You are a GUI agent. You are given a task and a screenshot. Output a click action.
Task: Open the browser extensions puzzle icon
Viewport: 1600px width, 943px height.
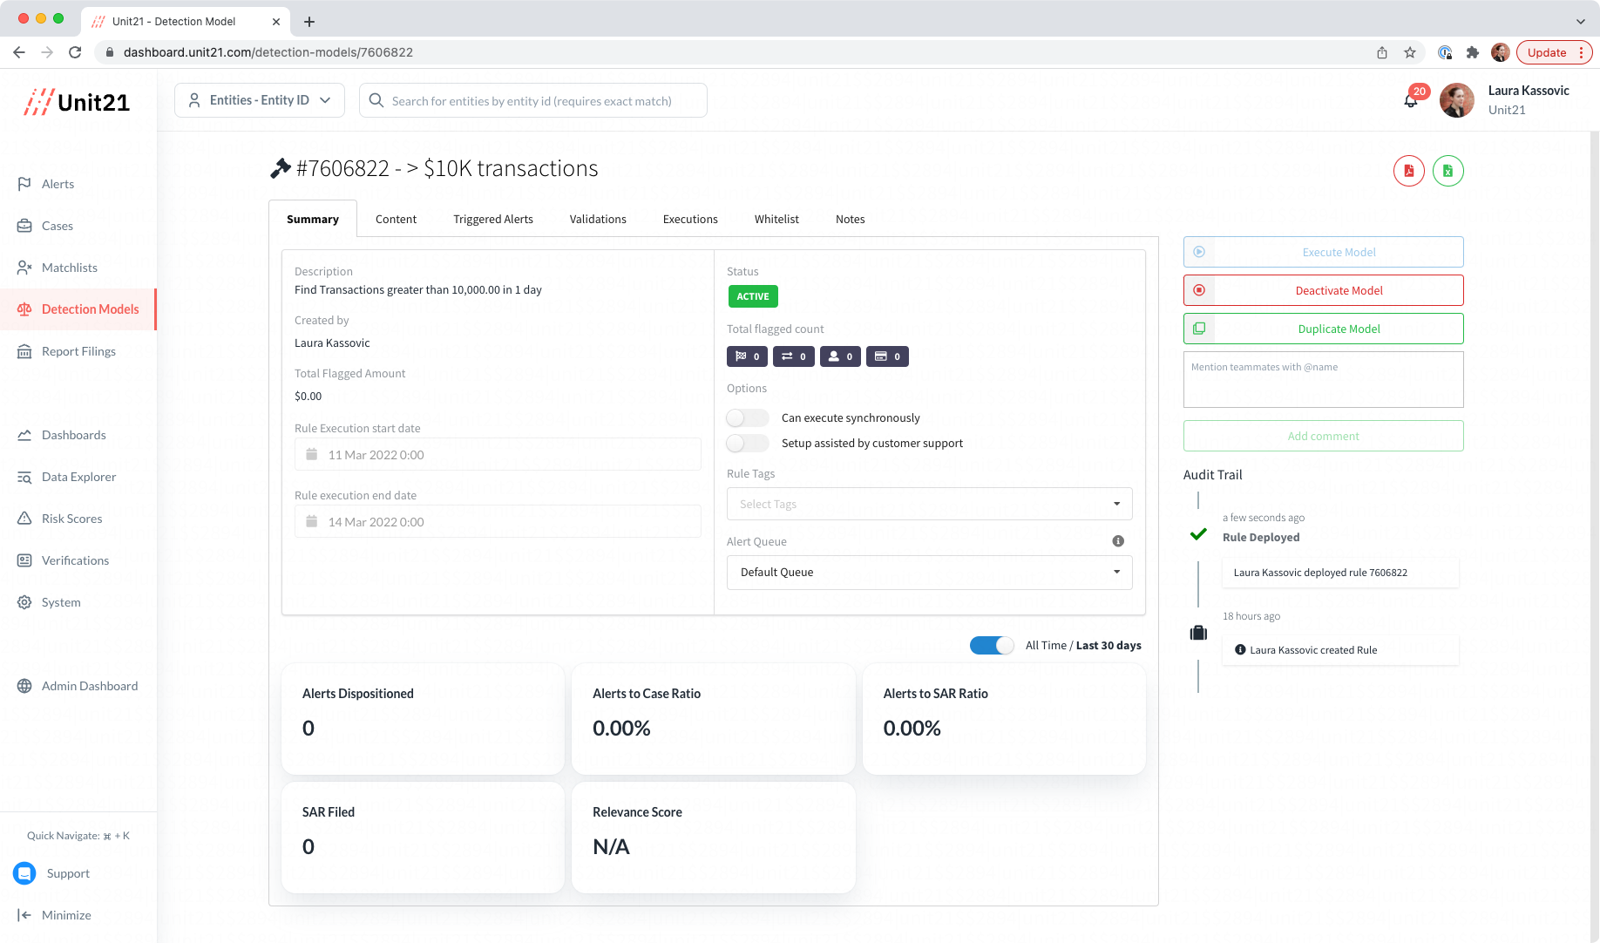pos(1473,52)
